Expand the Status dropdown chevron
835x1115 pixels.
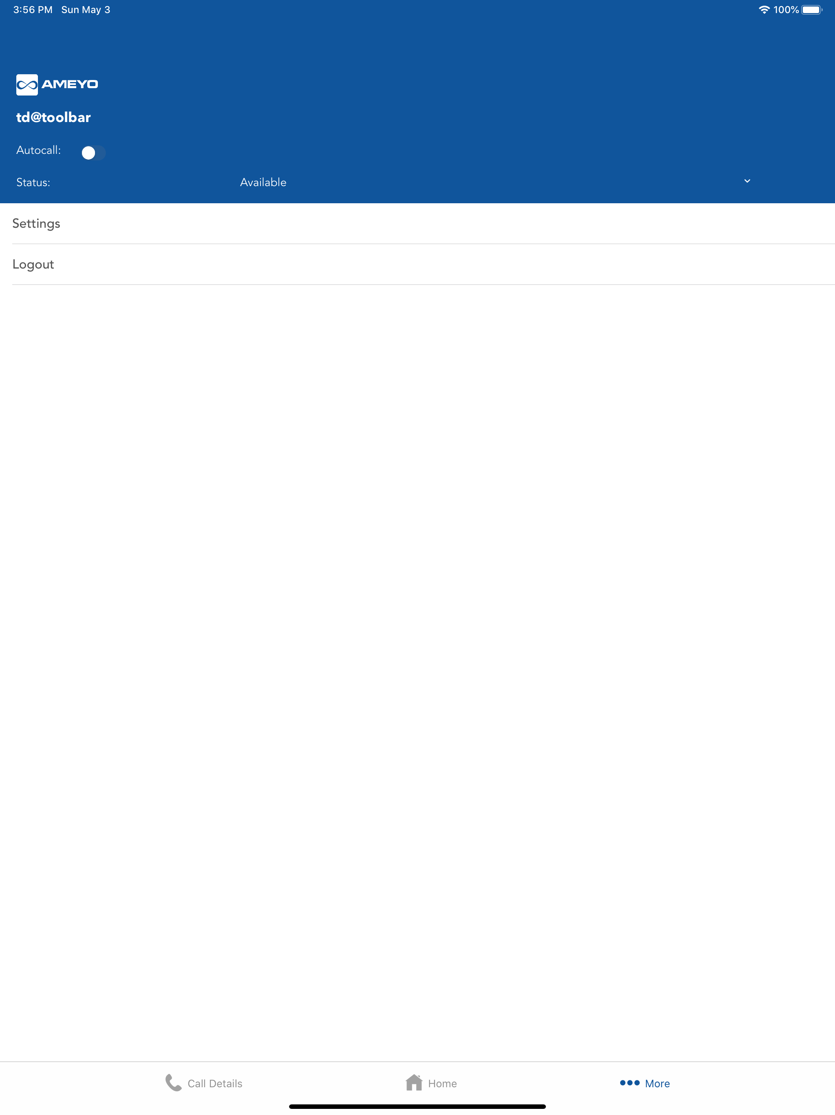tap(747, 181)
